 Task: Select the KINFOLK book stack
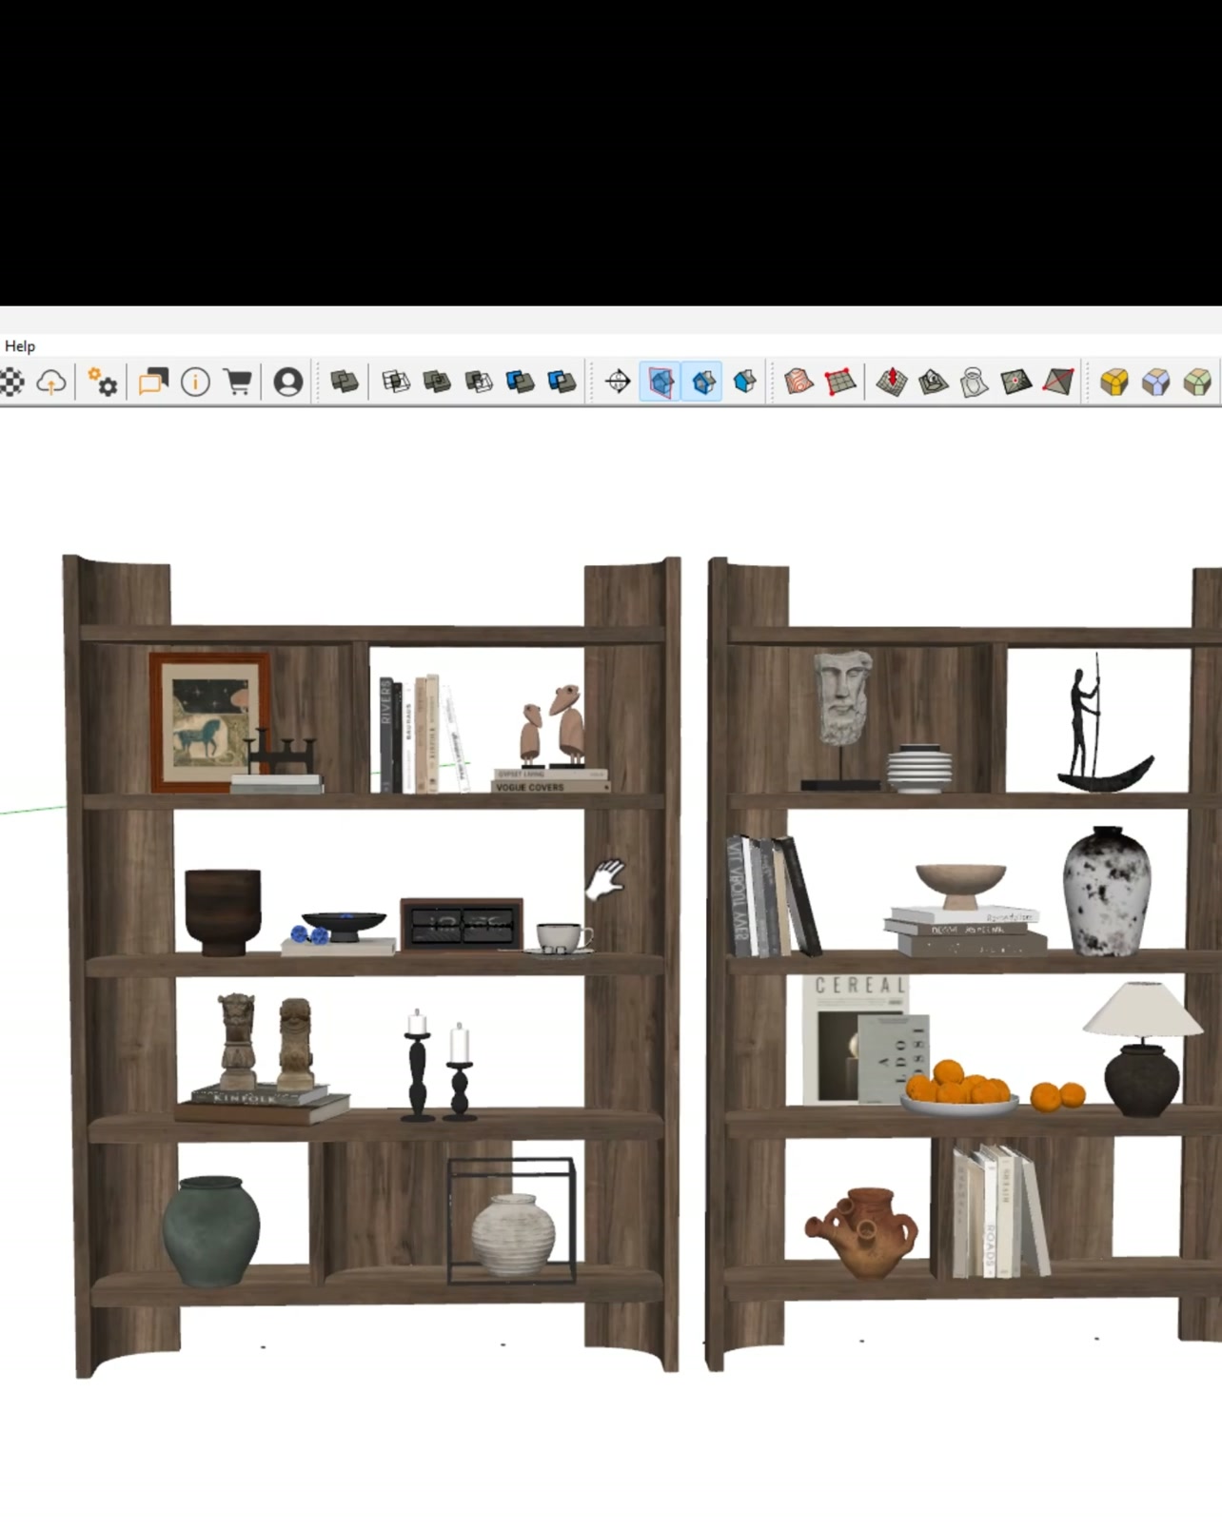tap(262, 1103)
